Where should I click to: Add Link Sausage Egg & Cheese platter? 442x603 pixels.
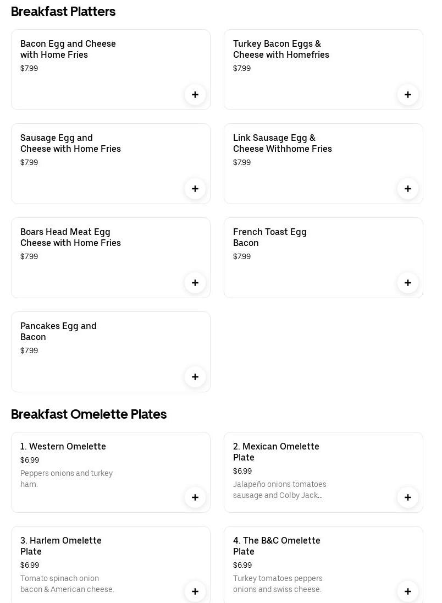[x=408, y=189]
